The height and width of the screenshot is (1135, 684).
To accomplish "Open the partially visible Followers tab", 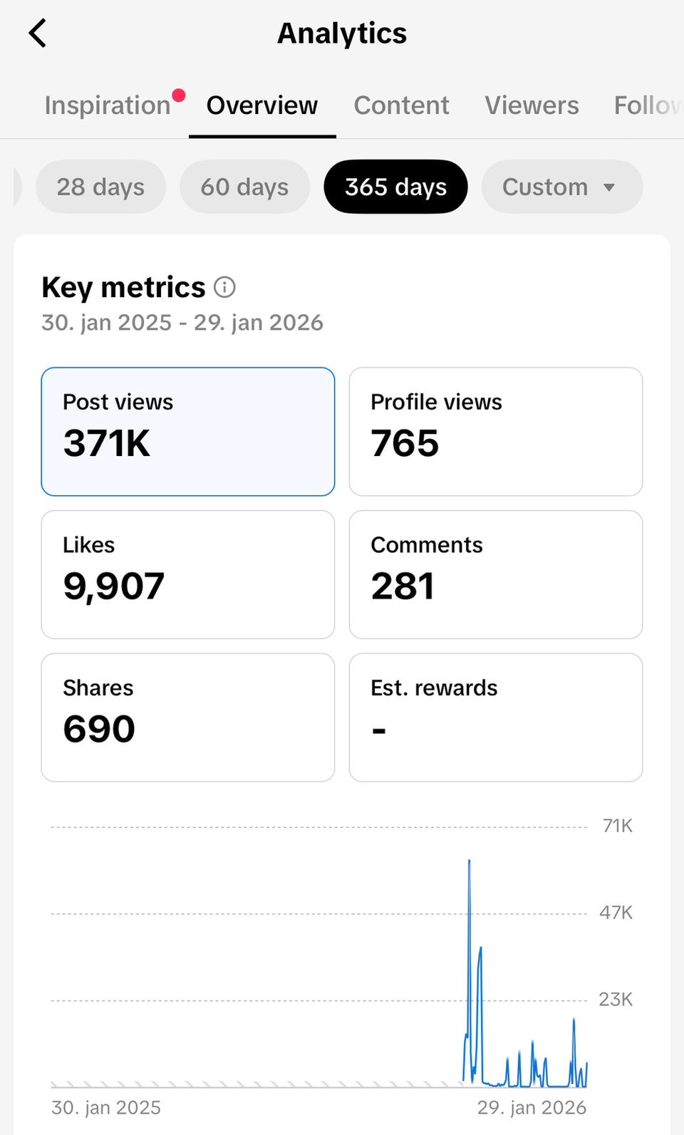I will coord(647,105).
